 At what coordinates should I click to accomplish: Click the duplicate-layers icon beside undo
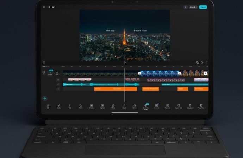197,62
